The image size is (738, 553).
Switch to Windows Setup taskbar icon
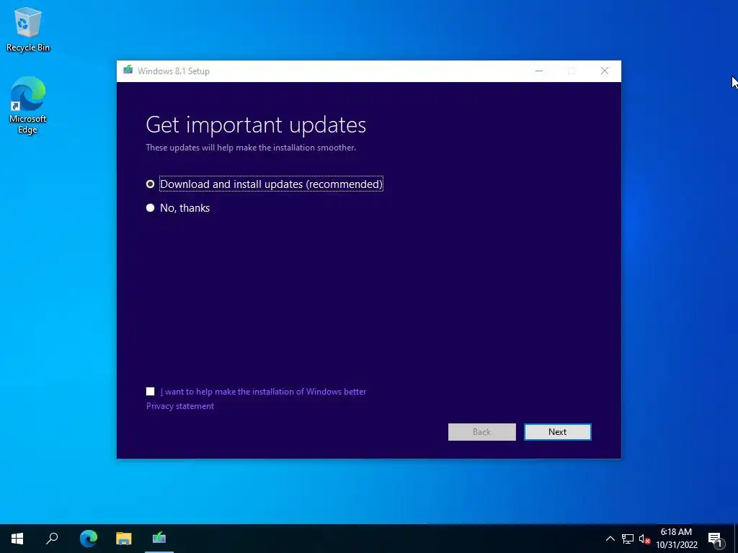(159, 539)
